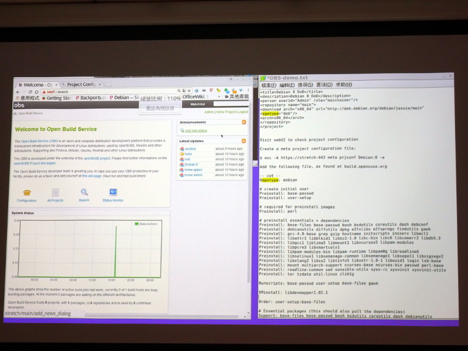Follow the this wiki page link
The height and width of the screenshot is (351, 468).
(x=92, y=176)
